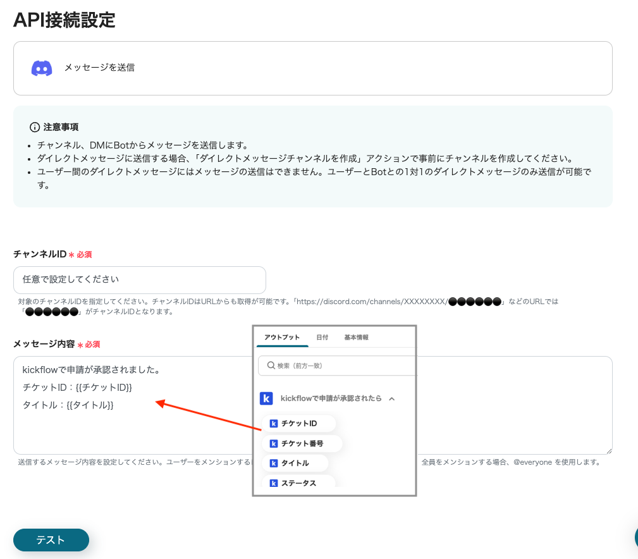
Task: Click the 注意事項 info icon
Action: click(x=35, y=127)
